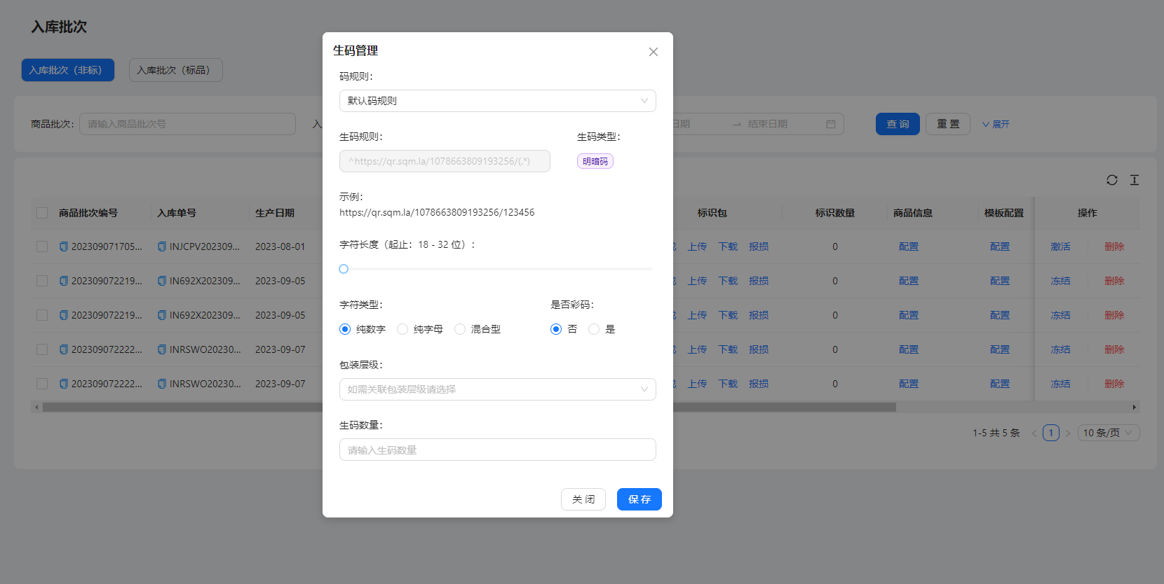Switch to the 入库批次（非标）tab

68,70
